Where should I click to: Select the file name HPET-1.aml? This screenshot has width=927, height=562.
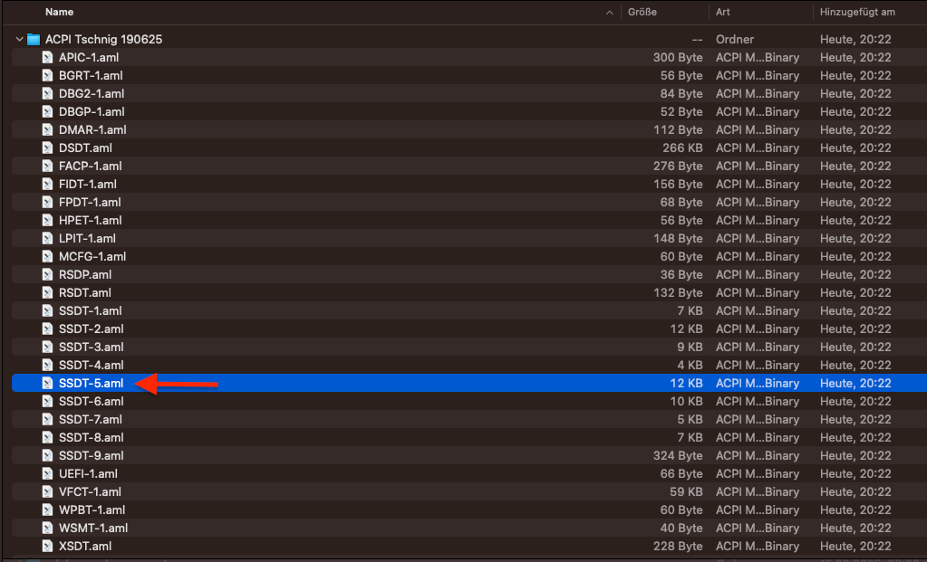(91, 220)
